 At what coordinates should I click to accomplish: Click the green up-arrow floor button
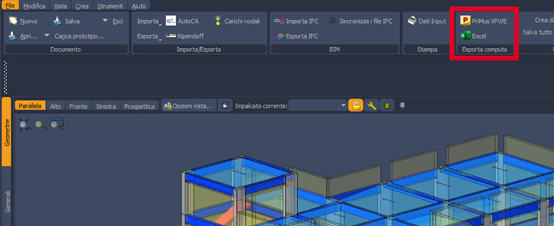387,105
